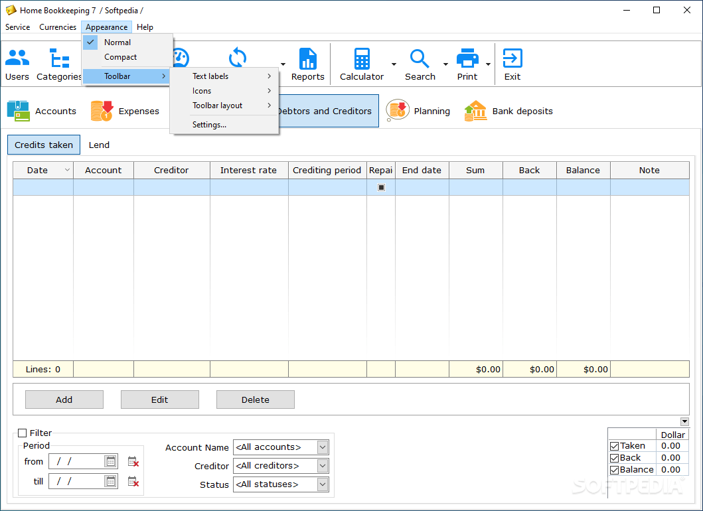Switch to the Lend tab
This screenshot has width=703, height=511.
[98, 145]
